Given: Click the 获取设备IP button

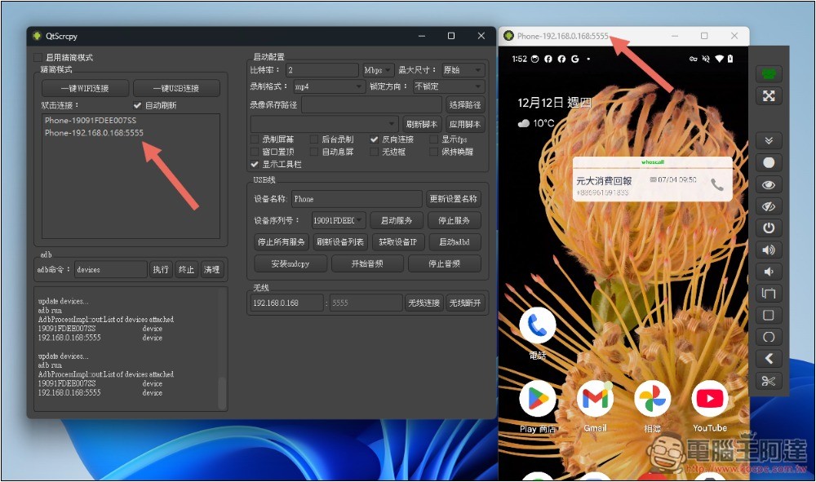Looking at the screenshot, I should click(x=398, y=241).
